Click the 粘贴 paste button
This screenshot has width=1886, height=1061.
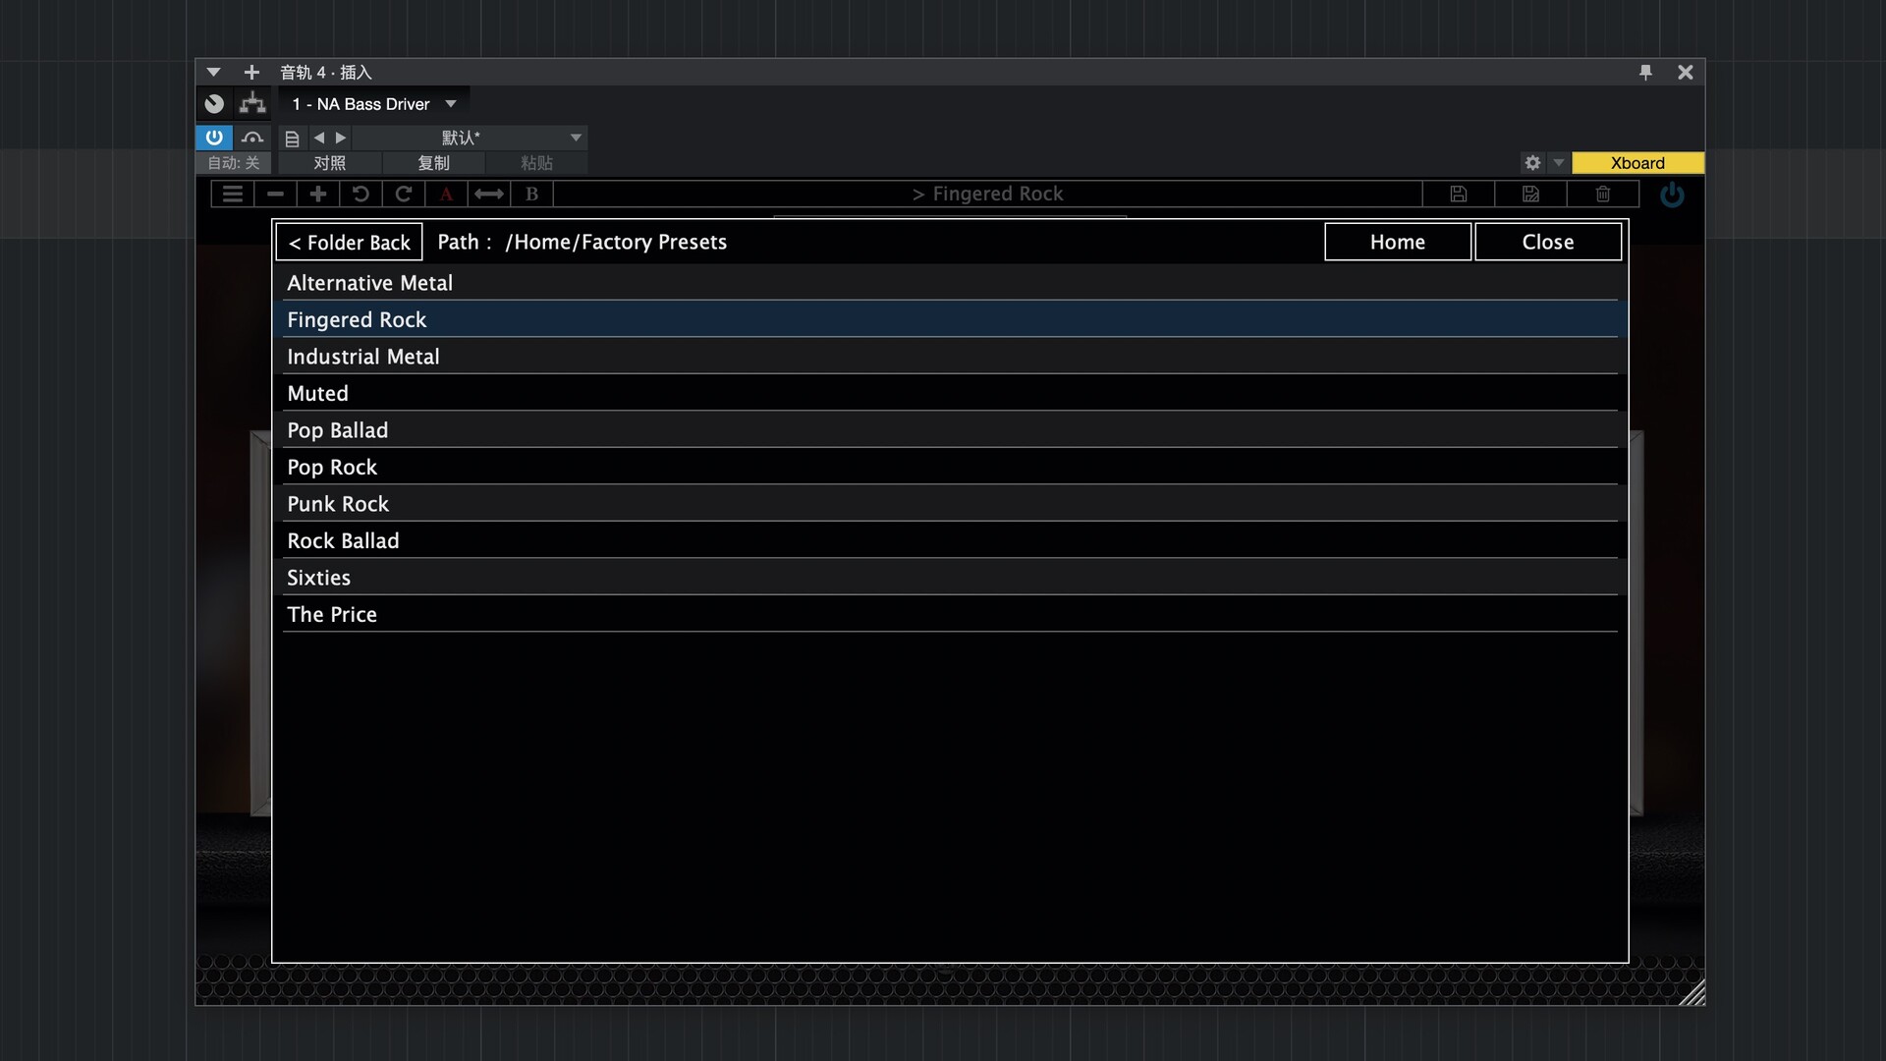point(536,163)
